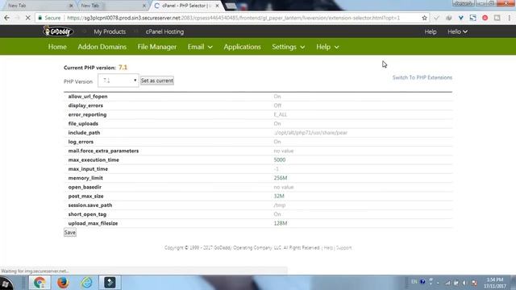Edit max_execution_time value 5000
This screenshot has height=290, width=516.
(280, 159)
